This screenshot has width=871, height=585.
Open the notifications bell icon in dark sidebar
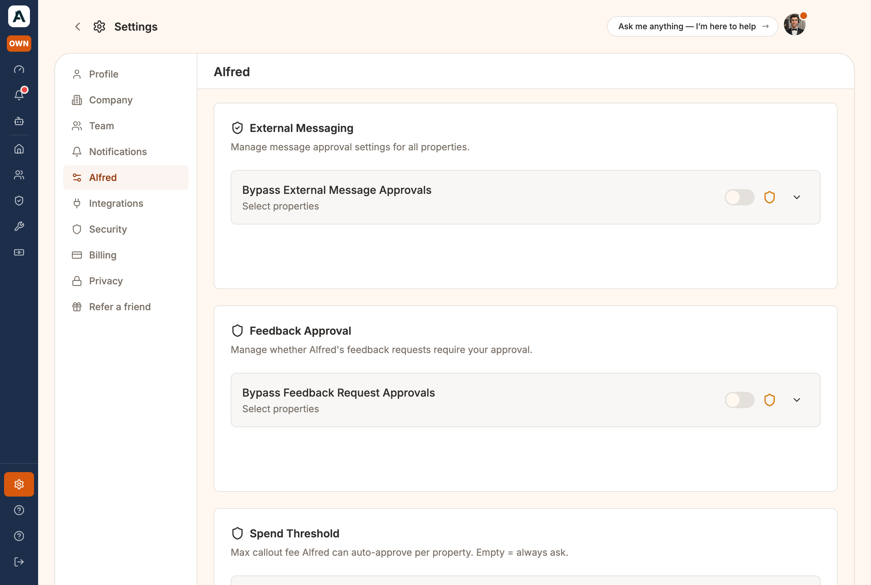click(19, 95)
